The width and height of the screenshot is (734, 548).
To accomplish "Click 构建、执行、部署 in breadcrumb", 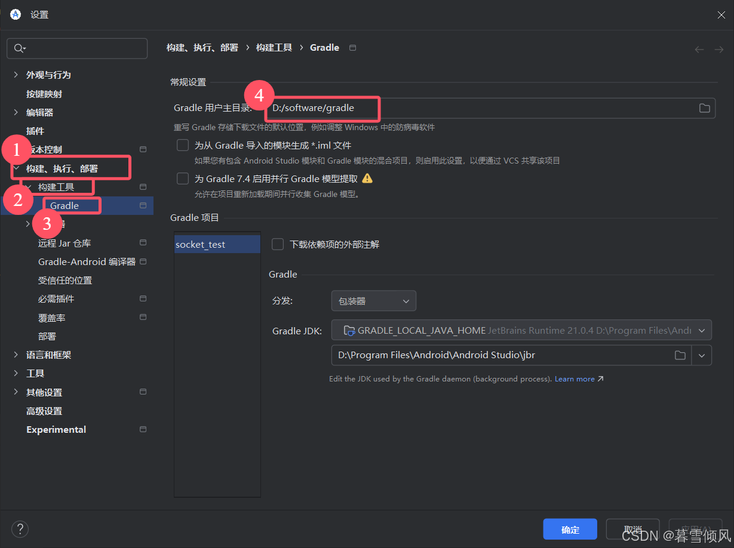I will point(202,48).
